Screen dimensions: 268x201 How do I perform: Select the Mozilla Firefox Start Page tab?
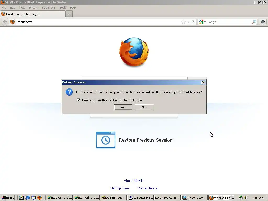point(33,14)
